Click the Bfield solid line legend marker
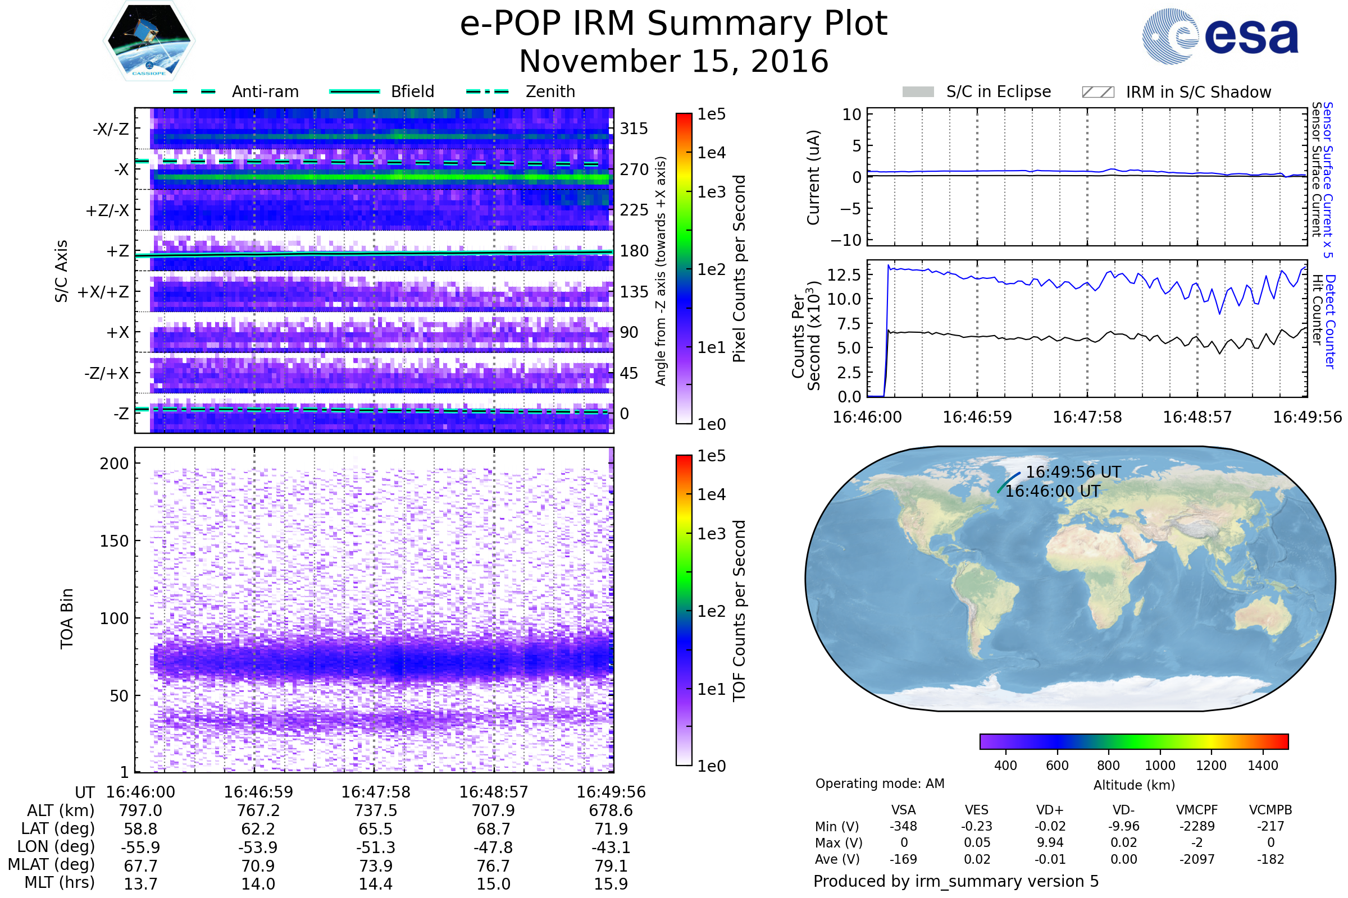This screenshot has height=898, width=1348. coord(354,91)
